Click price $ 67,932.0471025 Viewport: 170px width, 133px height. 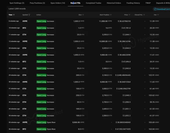pos(123,129)
